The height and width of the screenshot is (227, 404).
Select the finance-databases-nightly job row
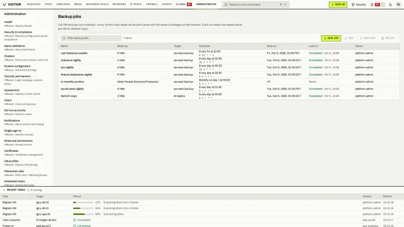(x=229, y=75)
